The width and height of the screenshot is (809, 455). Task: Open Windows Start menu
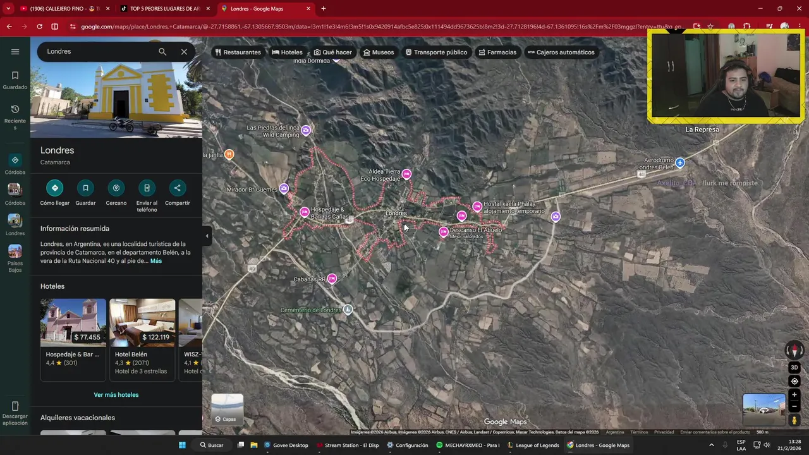coord(182,445)
